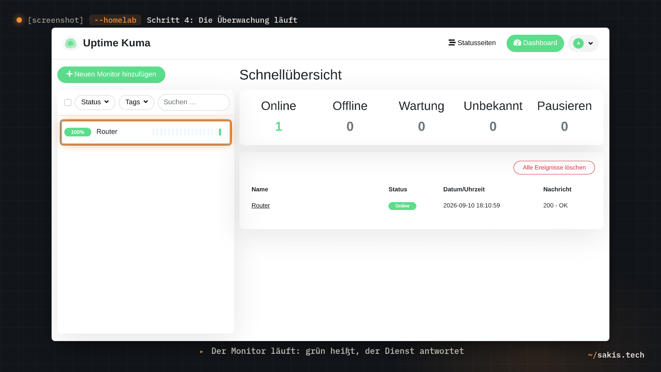This screenshot has height=372, width=661.
Task: Click Neuen Monitor hinzufügen button
Action: click(111, 74)
